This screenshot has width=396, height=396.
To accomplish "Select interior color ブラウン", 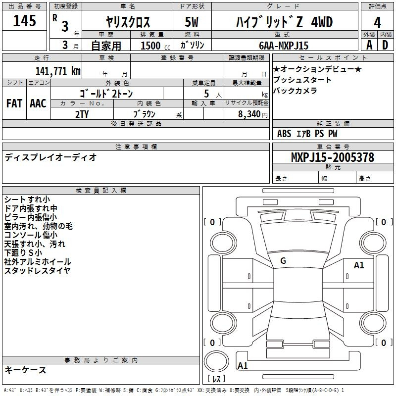I will click(144, 114).
